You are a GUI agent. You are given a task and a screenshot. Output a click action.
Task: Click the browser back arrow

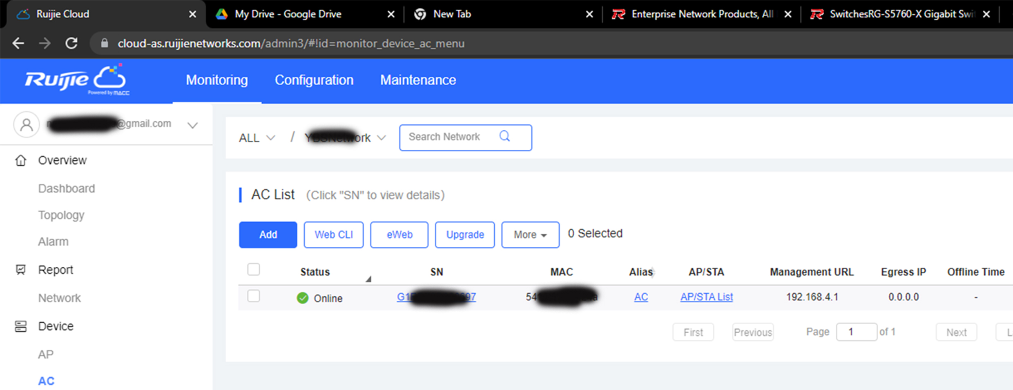[18, 43]
